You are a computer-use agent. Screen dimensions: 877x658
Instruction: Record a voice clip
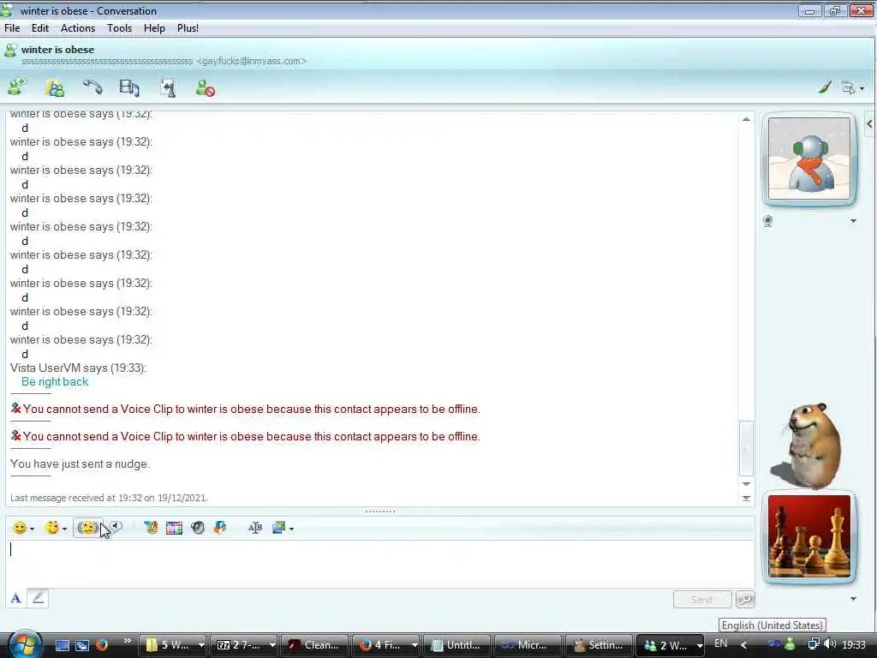click(x=116, y=527)
